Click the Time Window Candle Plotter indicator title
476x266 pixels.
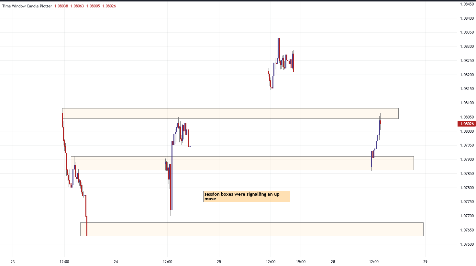point(27,6)
